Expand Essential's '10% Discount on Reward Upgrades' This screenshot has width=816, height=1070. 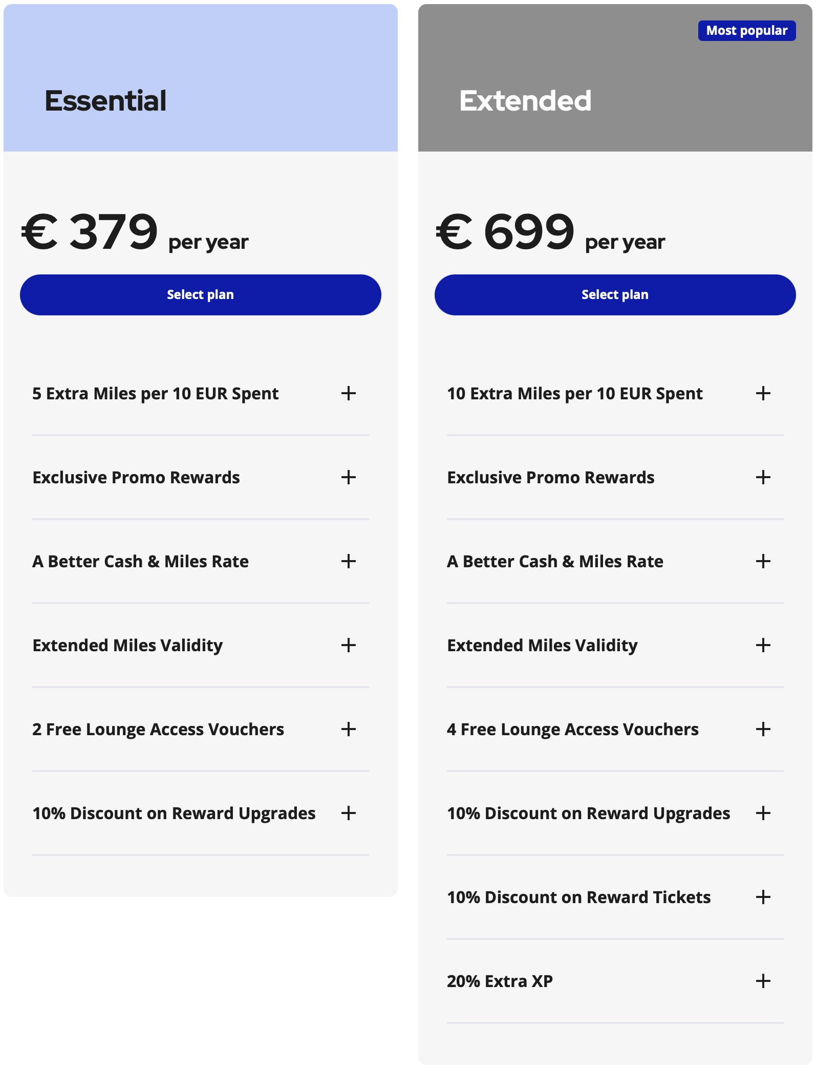349,814
